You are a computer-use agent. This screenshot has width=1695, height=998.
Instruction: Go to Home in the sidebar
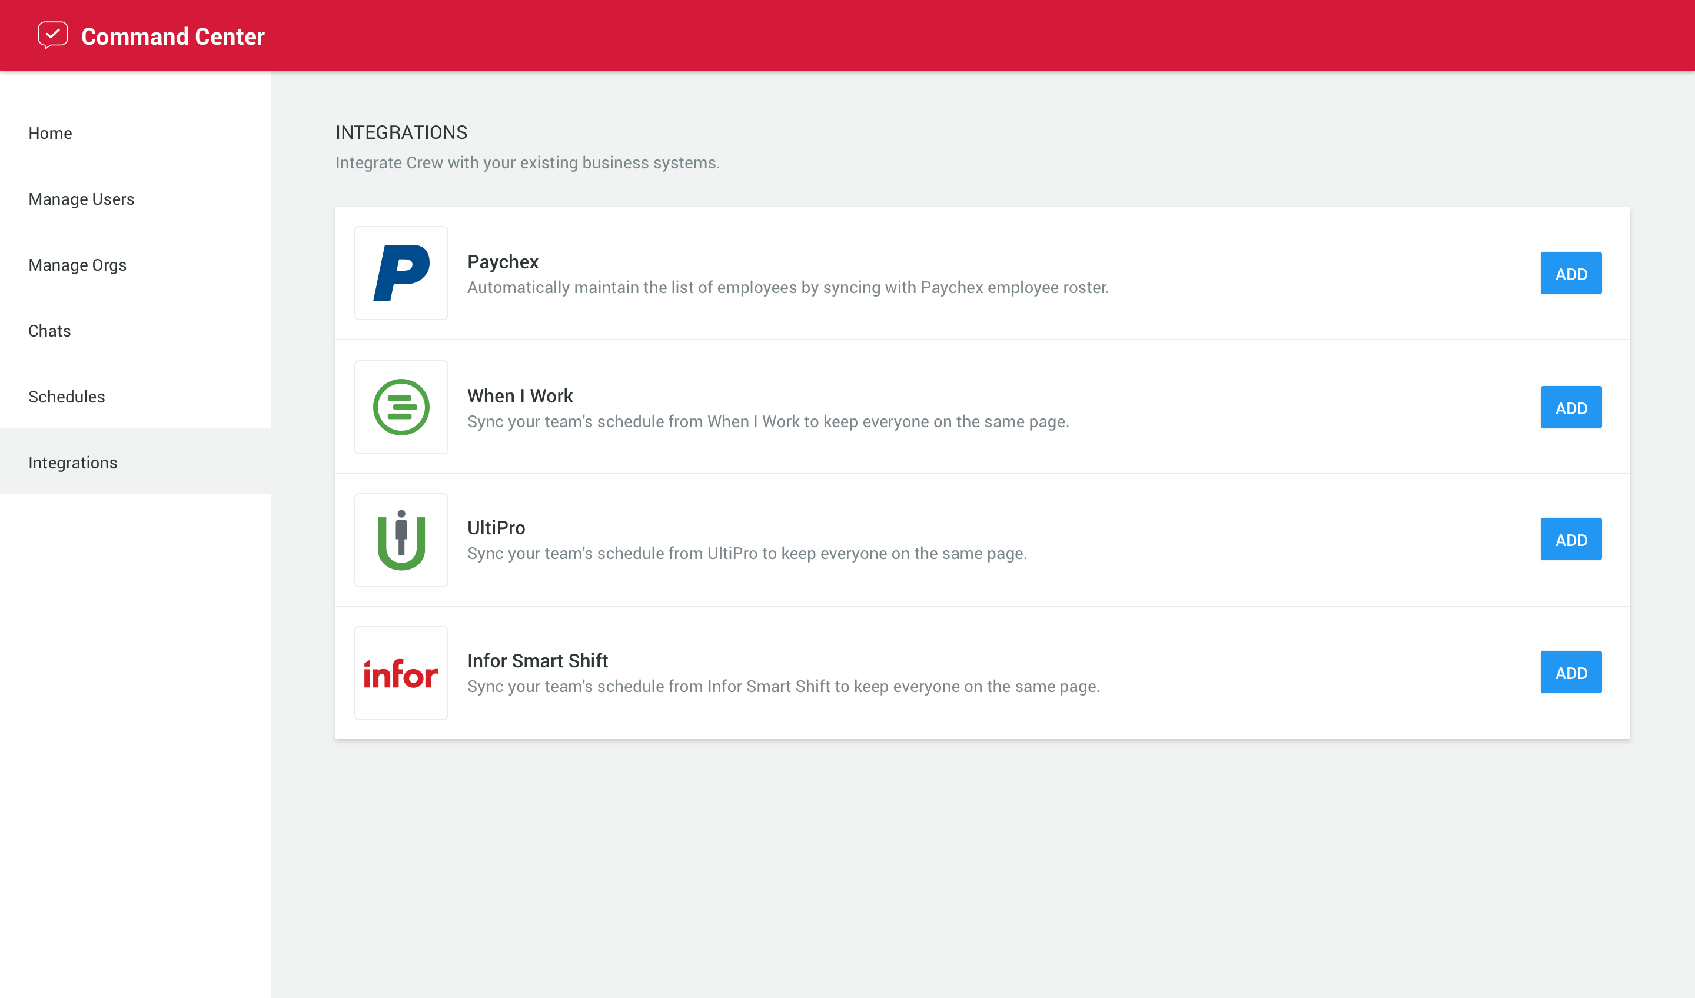tap(135, 133)
